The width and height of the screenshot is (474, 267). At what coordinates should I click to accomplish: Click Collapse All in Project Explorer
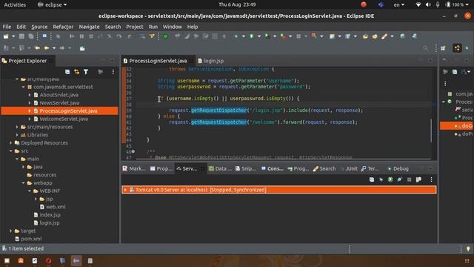67,72
